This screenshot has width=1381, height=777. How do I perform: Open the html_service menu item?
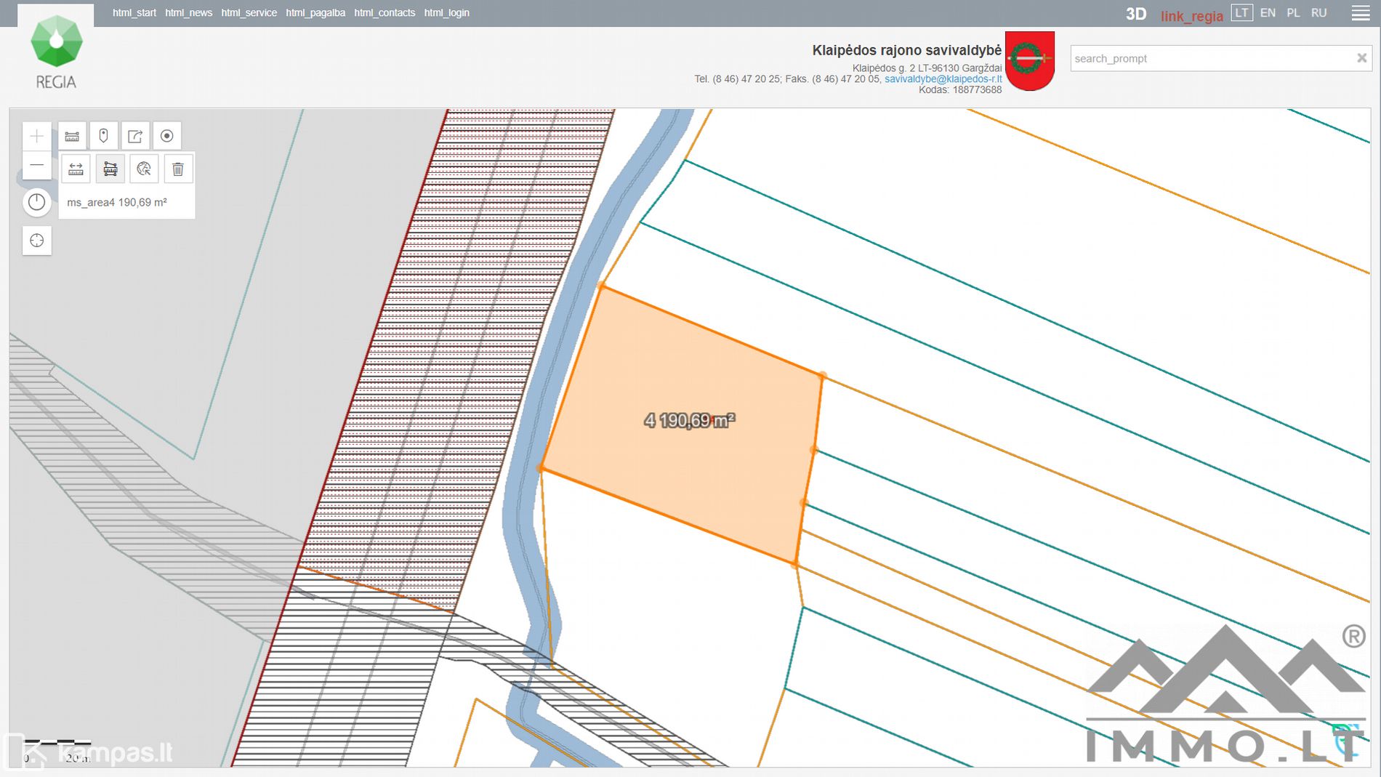[x=249, y=13]
